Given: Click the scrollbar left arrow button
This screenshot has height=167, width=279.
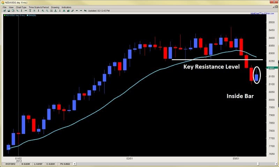Looking at the screenshot, I should (x=75, y=164).
